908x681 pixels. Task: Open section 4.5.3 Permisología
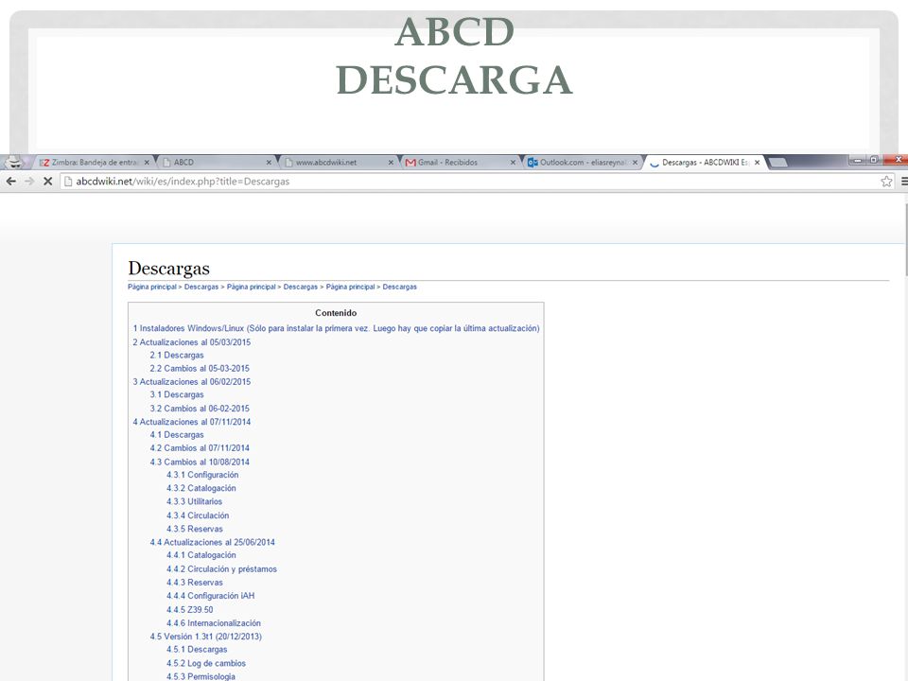201,676
